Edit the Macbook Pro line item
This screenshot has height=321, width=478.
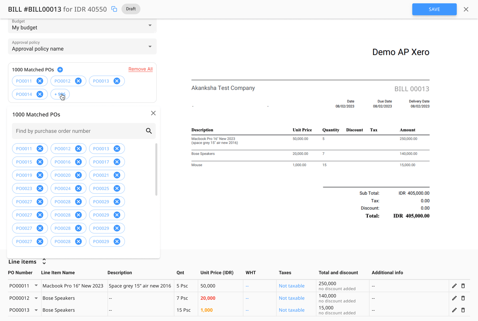[454, 286]
